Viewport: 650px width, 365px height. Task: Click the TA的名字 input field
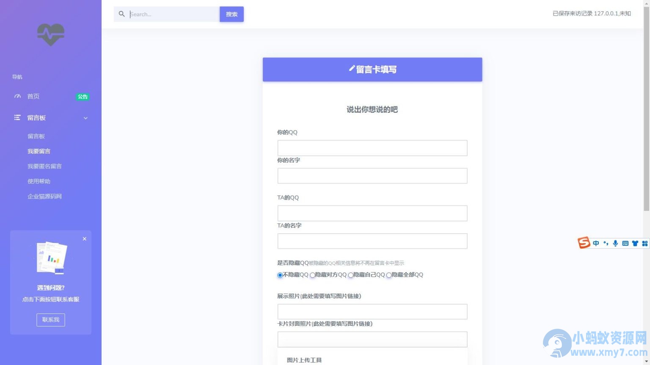372,241
